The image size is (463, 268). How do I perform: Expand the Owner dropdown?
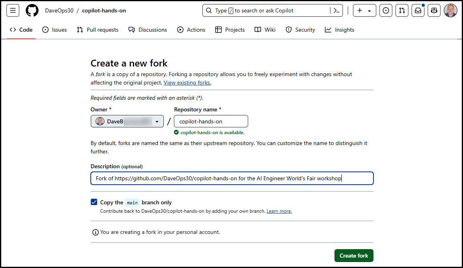pyautogui.click(x=127, y=121)
